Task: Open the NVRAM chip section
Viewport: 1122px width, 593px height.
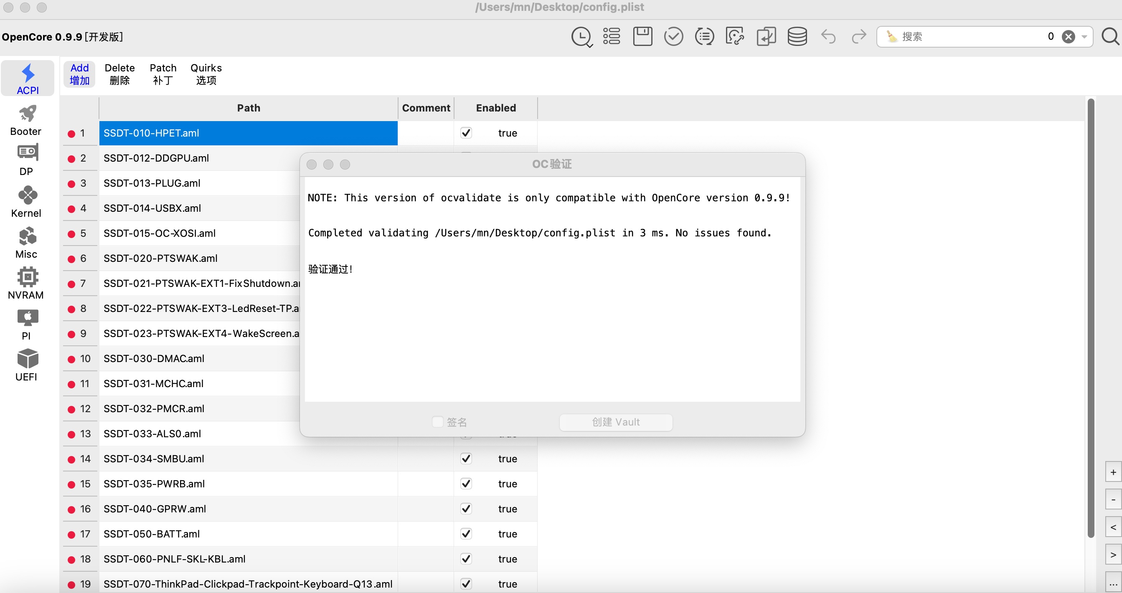Action: pyautogui.click(x=26, y=284)
